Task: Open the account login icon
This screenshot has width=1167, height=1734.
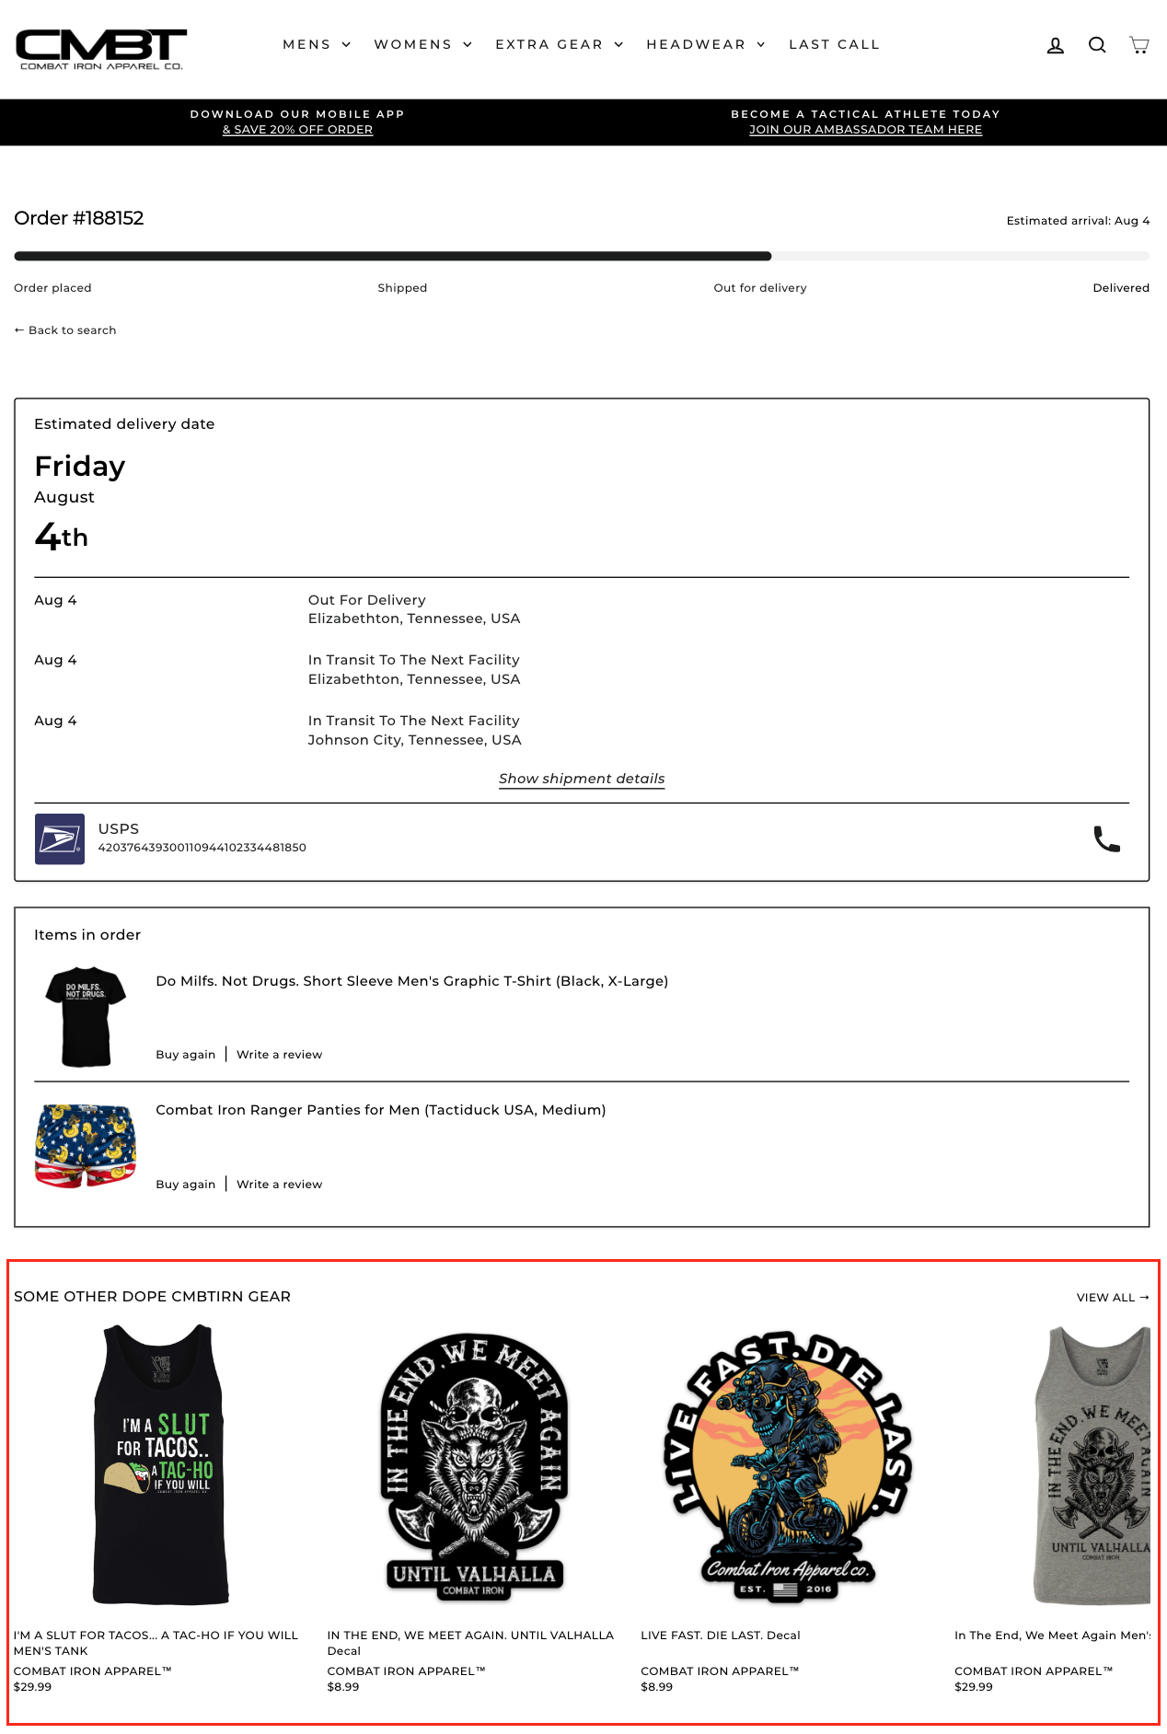Action: [1056, 45]
